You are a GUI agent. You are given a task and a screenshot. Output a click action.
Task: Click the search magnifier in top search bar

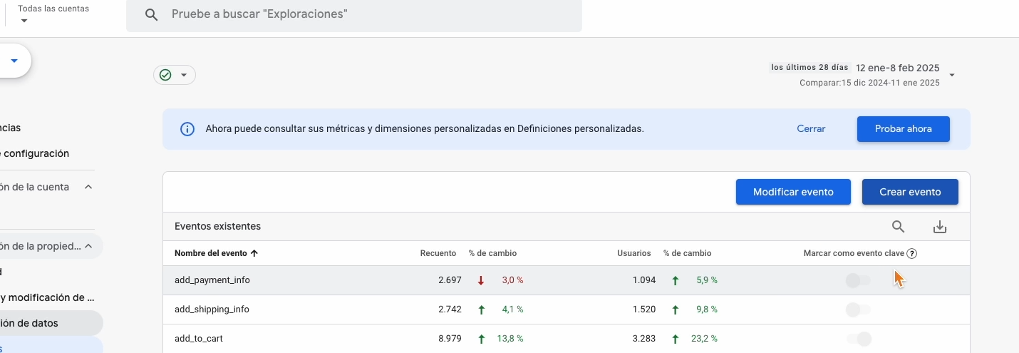151,14
